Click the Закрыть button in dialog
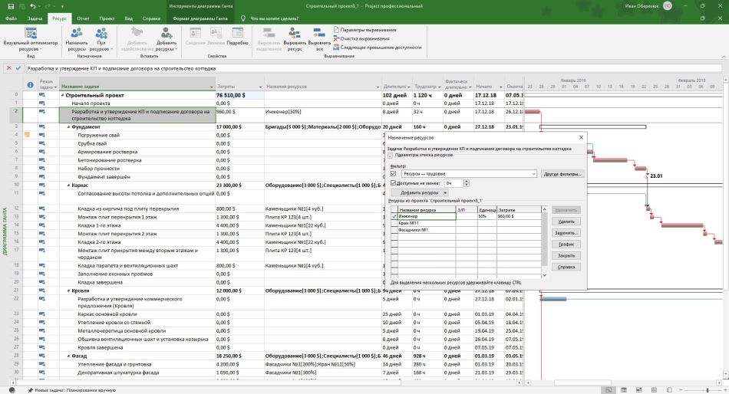The image size is (729, 394). (x=566, y=255)
